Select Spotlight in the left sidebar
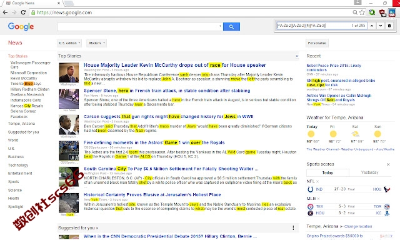Viewport: 400px width, 250px height. [16, 207]
